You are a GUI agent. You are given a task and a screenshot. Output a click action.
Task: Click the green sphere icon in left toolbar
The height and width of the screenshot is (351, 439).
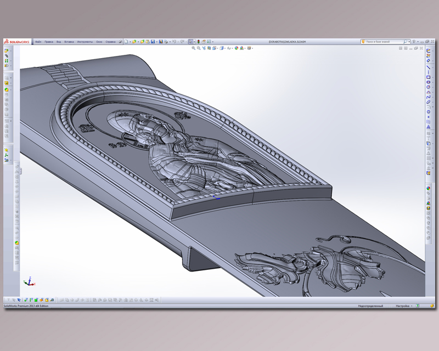point(7,90)
